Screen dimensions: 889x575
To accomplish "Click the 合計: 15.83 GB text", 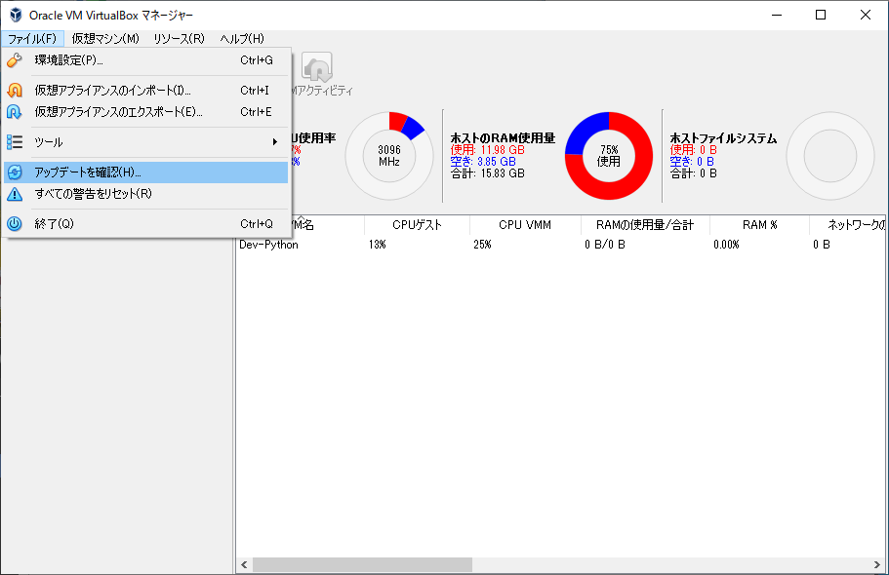I will [488, 173].
